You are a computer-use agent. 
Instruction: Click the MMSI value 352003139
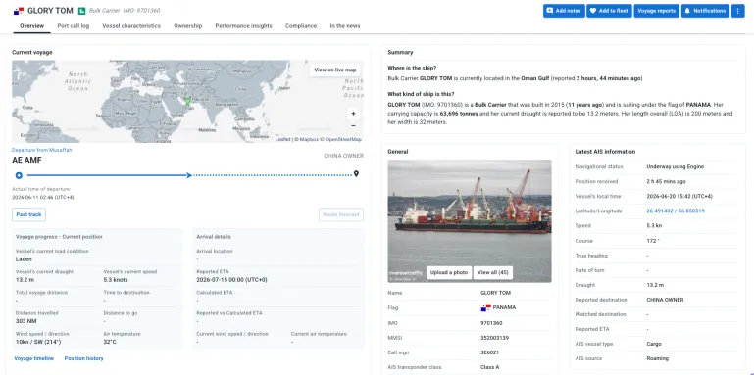pyautogui.click(x=494, y=338)
